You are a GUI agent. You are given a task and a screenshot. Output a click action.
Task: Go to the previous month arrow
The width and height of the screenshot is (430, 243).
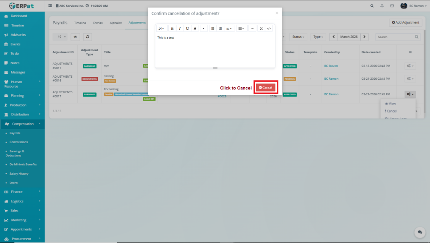(333, 37)
